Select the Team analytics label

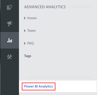(x=31, y=31)
